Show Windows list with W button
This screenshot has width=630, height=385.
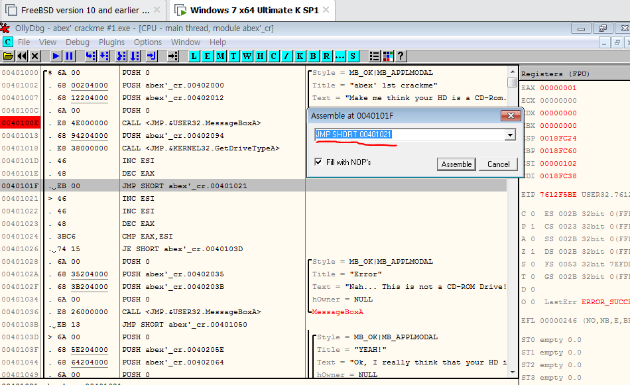click(247, 56)
